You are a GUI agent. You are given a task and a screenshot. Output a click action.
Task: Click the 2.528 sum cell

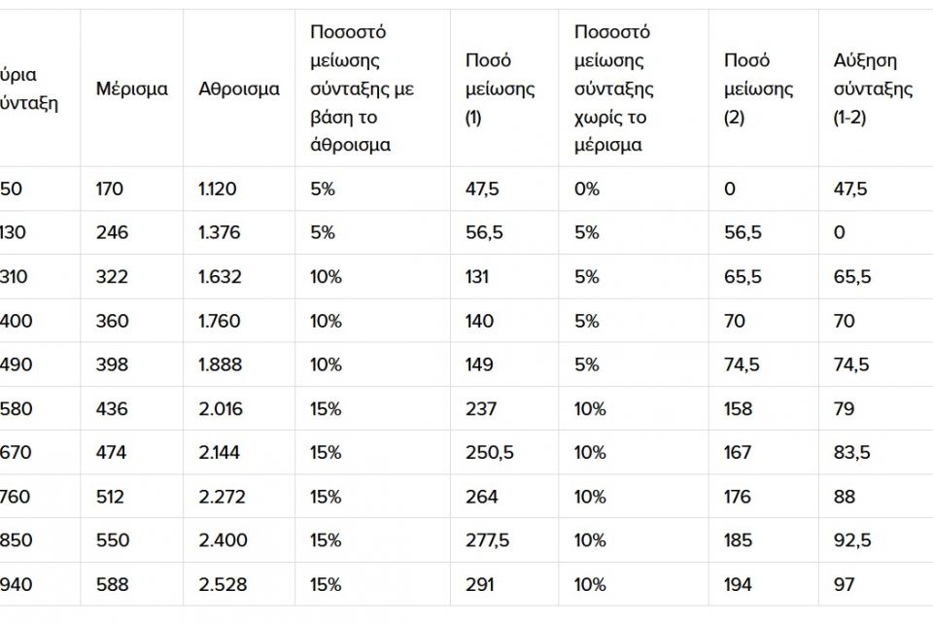pyautogui.click(x=223, y=585)
